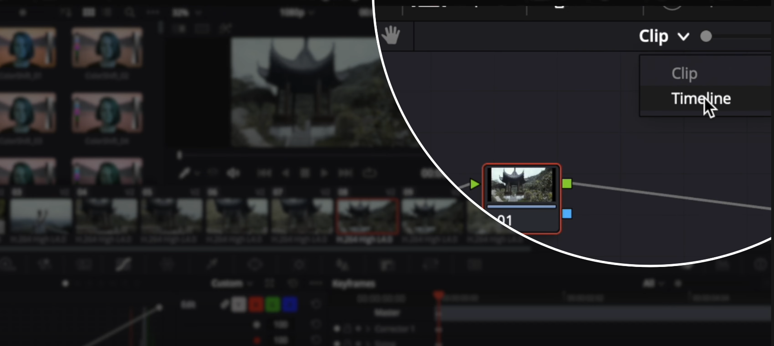The width and height of the screenshot is (774, 346).
Task: Click the red keyframe playhead marker
Action: point(438,295)
